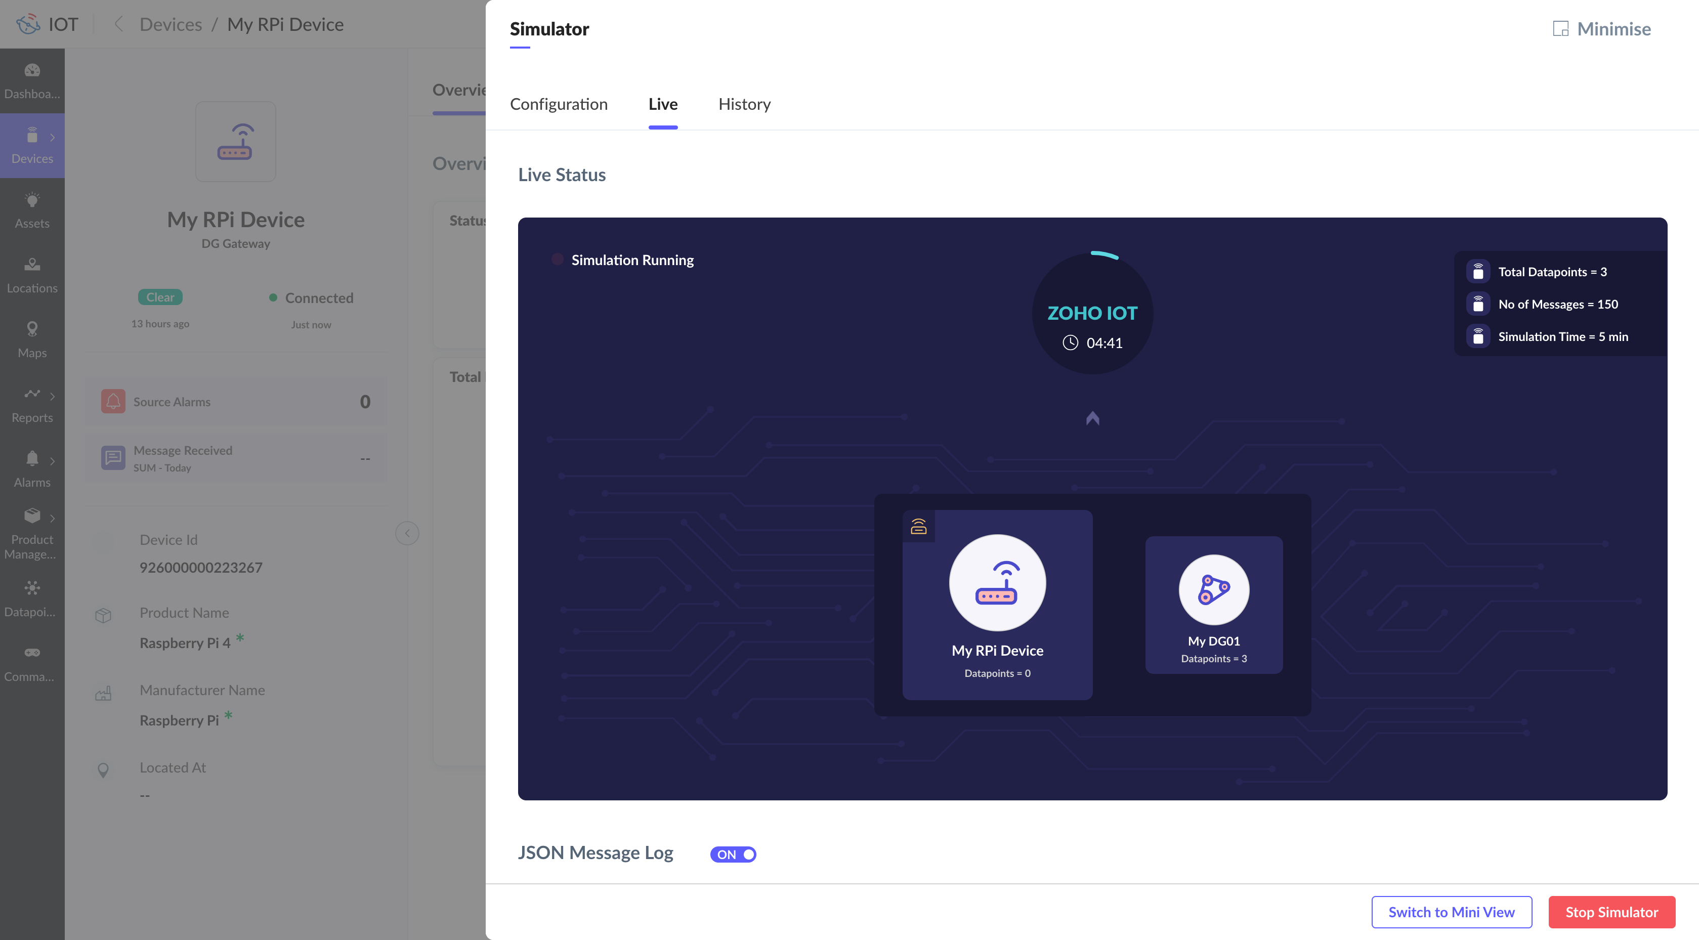Expand the Product Management chevron
Image resolution: width=1699 pixels, height=940 pixels.
coord(52,518)
